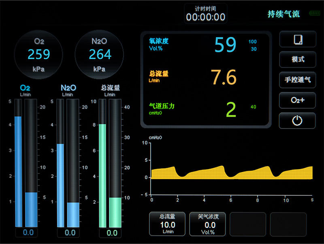Tap the green 气道压力 reading
The height and width of the screenshot is (244, 324).
coord(205,109)
